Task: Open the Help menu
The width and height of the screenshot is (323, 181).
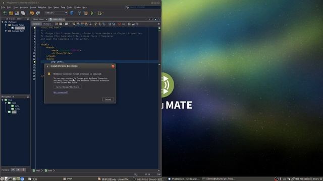Action: 84,8
